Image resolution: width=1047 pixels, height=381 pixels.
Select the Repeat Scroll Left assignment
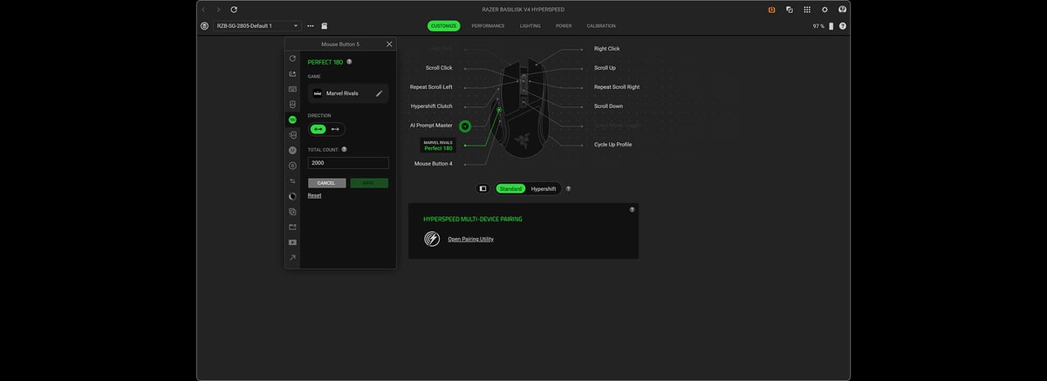point(431,87)
